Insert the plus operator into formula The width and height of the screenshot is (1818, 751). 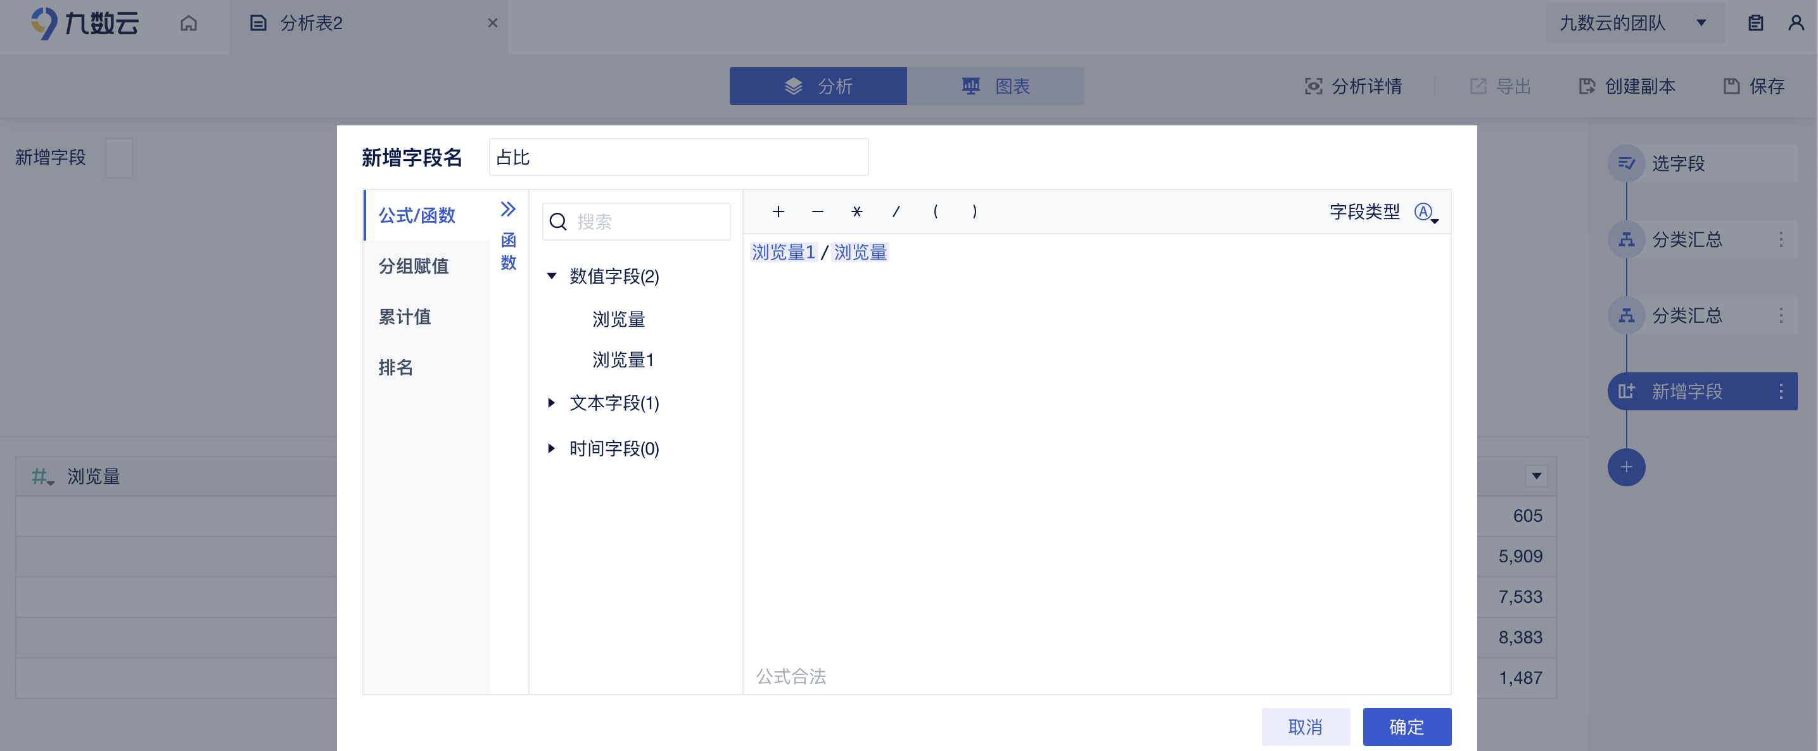coord(779,211)
